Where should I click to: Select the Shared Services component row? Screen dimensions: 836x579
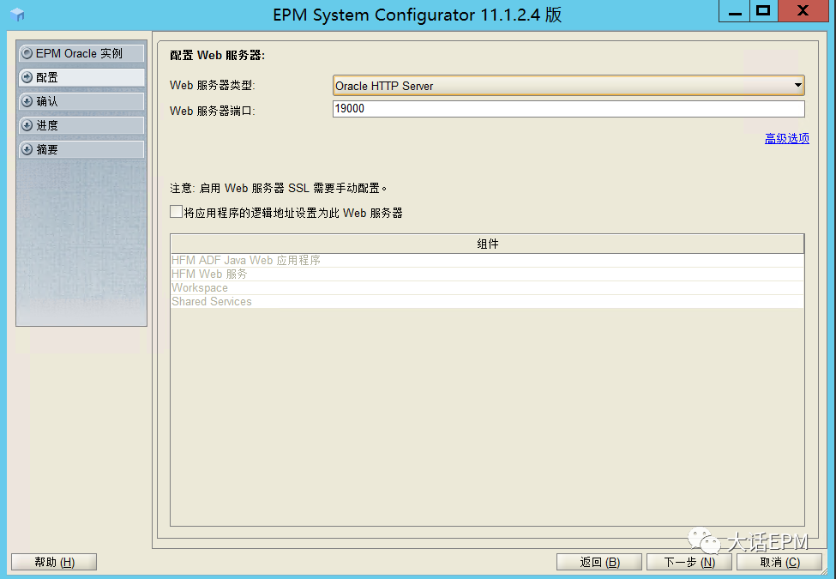coord(487,301)
